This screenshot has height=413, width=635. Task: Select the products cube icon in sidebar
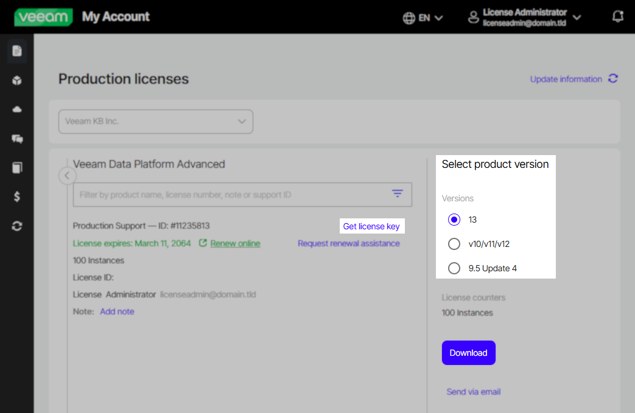tap(16, 80)
